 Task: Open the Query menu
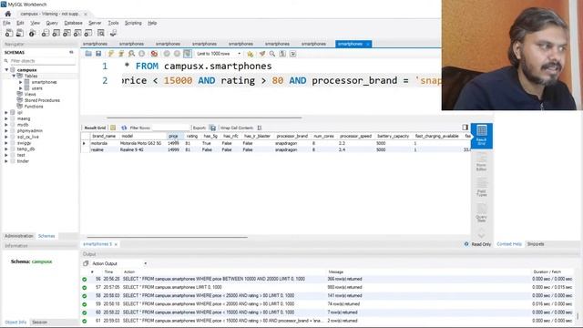[52, 23]
